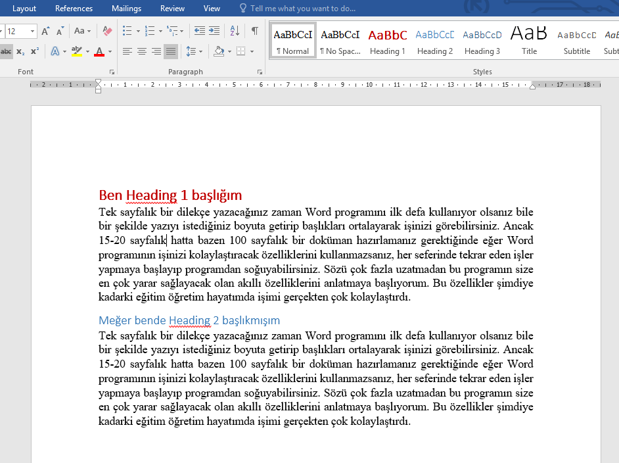
Task: Expand bullet library dropdown arrow
Action: (x=138, y=31)
